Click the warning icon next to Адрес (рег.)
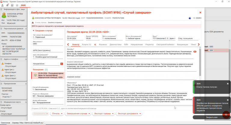 point(2,70)
